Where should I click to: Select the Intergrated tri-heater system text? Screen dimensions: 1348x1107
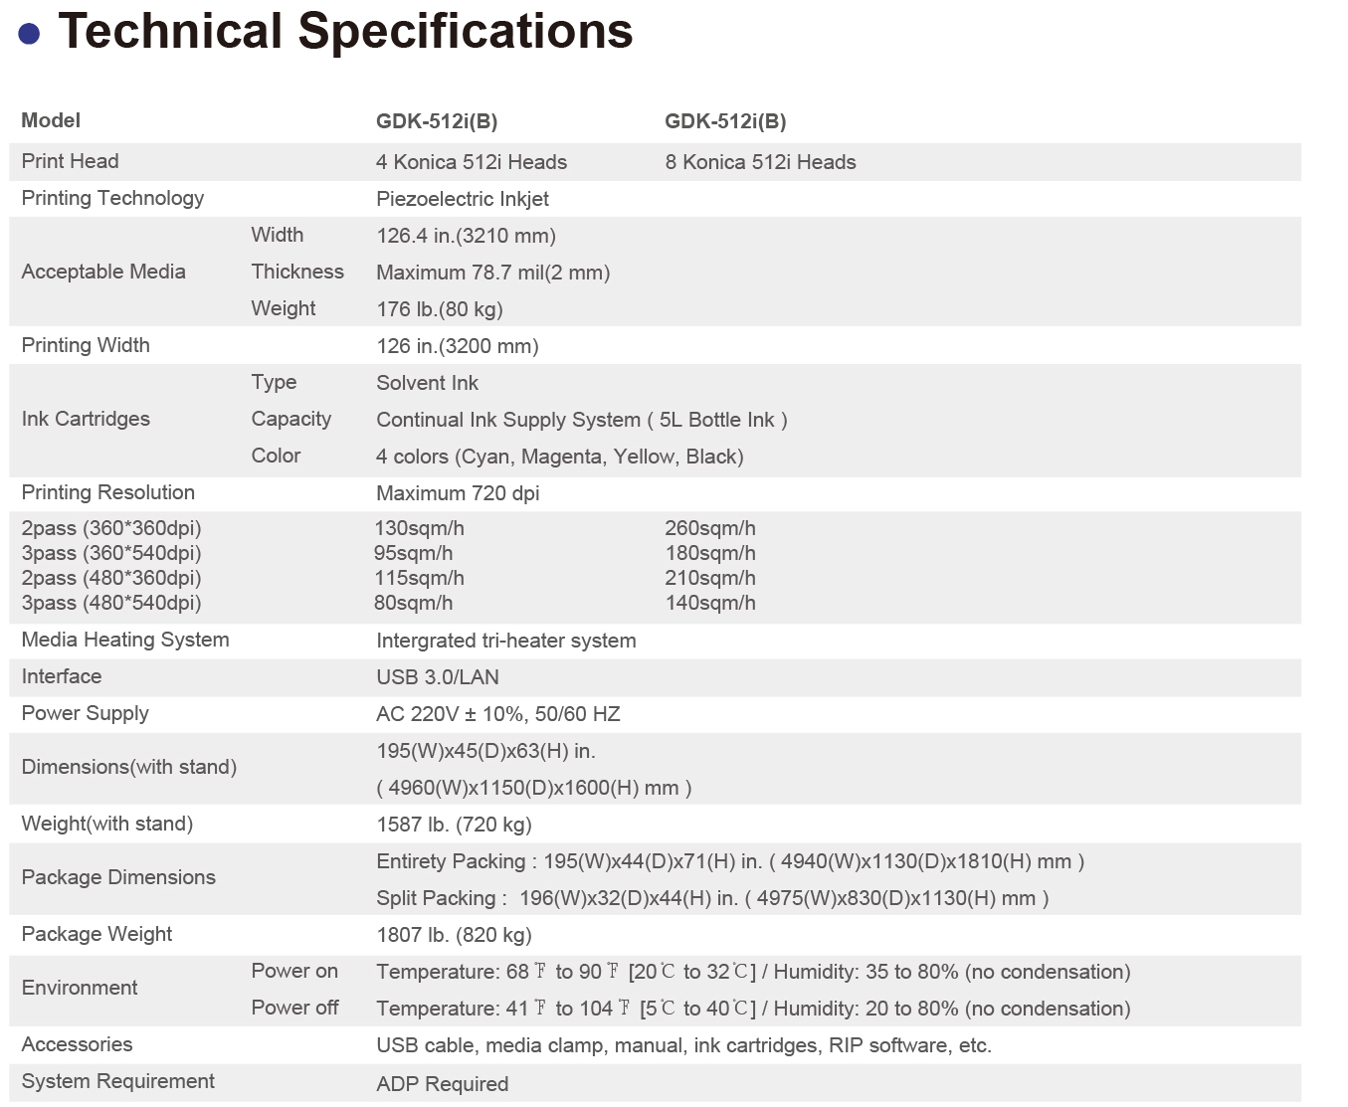[x=505, y=641]
